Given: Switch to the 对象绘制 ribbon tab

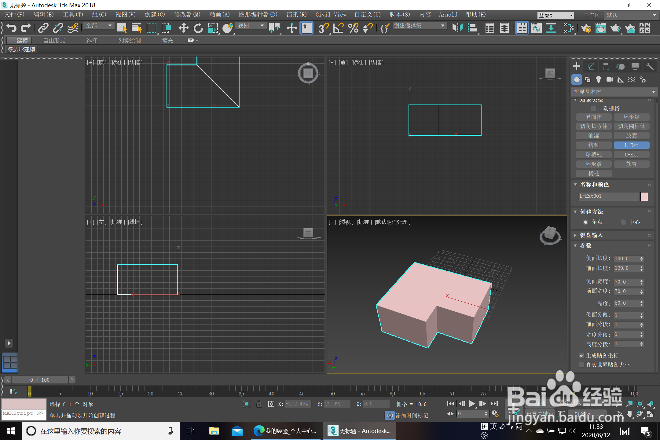Looking at the screenshot, I should pyautogui.click(x=130, y=40).
